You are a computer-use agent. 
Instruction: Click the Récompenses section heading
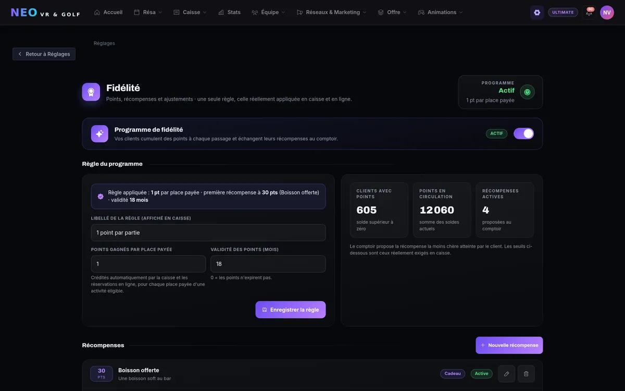[x=103, y=345]
